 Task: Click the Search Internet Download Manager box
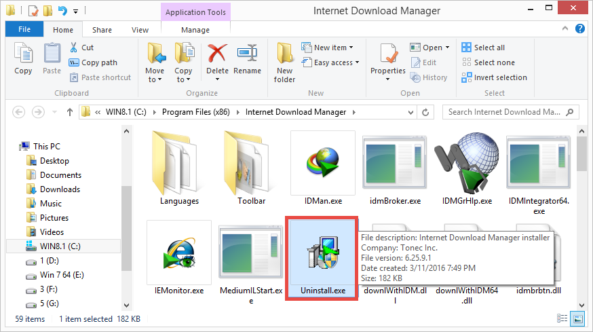tap(510, 112)
